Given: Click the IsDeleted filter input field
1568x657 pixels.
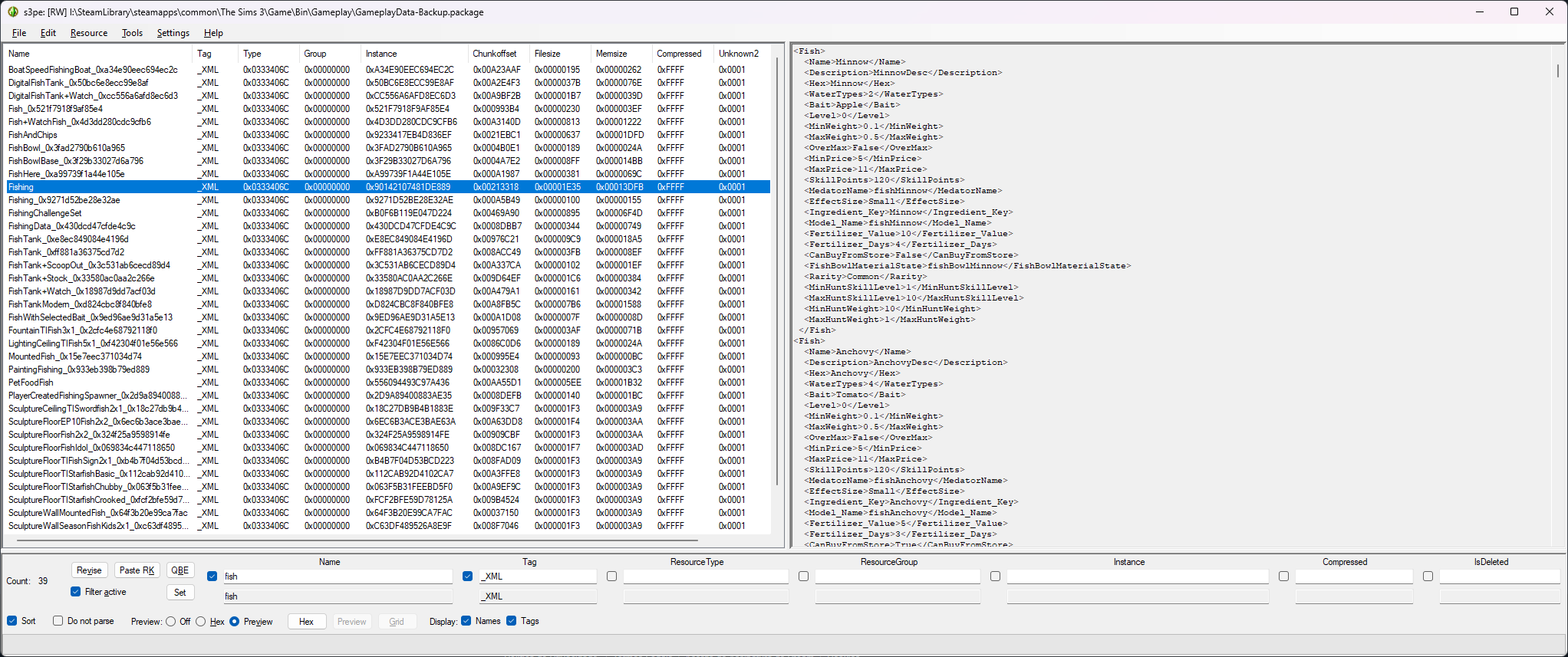Looking at the screenshot, I should (1500, 577).
